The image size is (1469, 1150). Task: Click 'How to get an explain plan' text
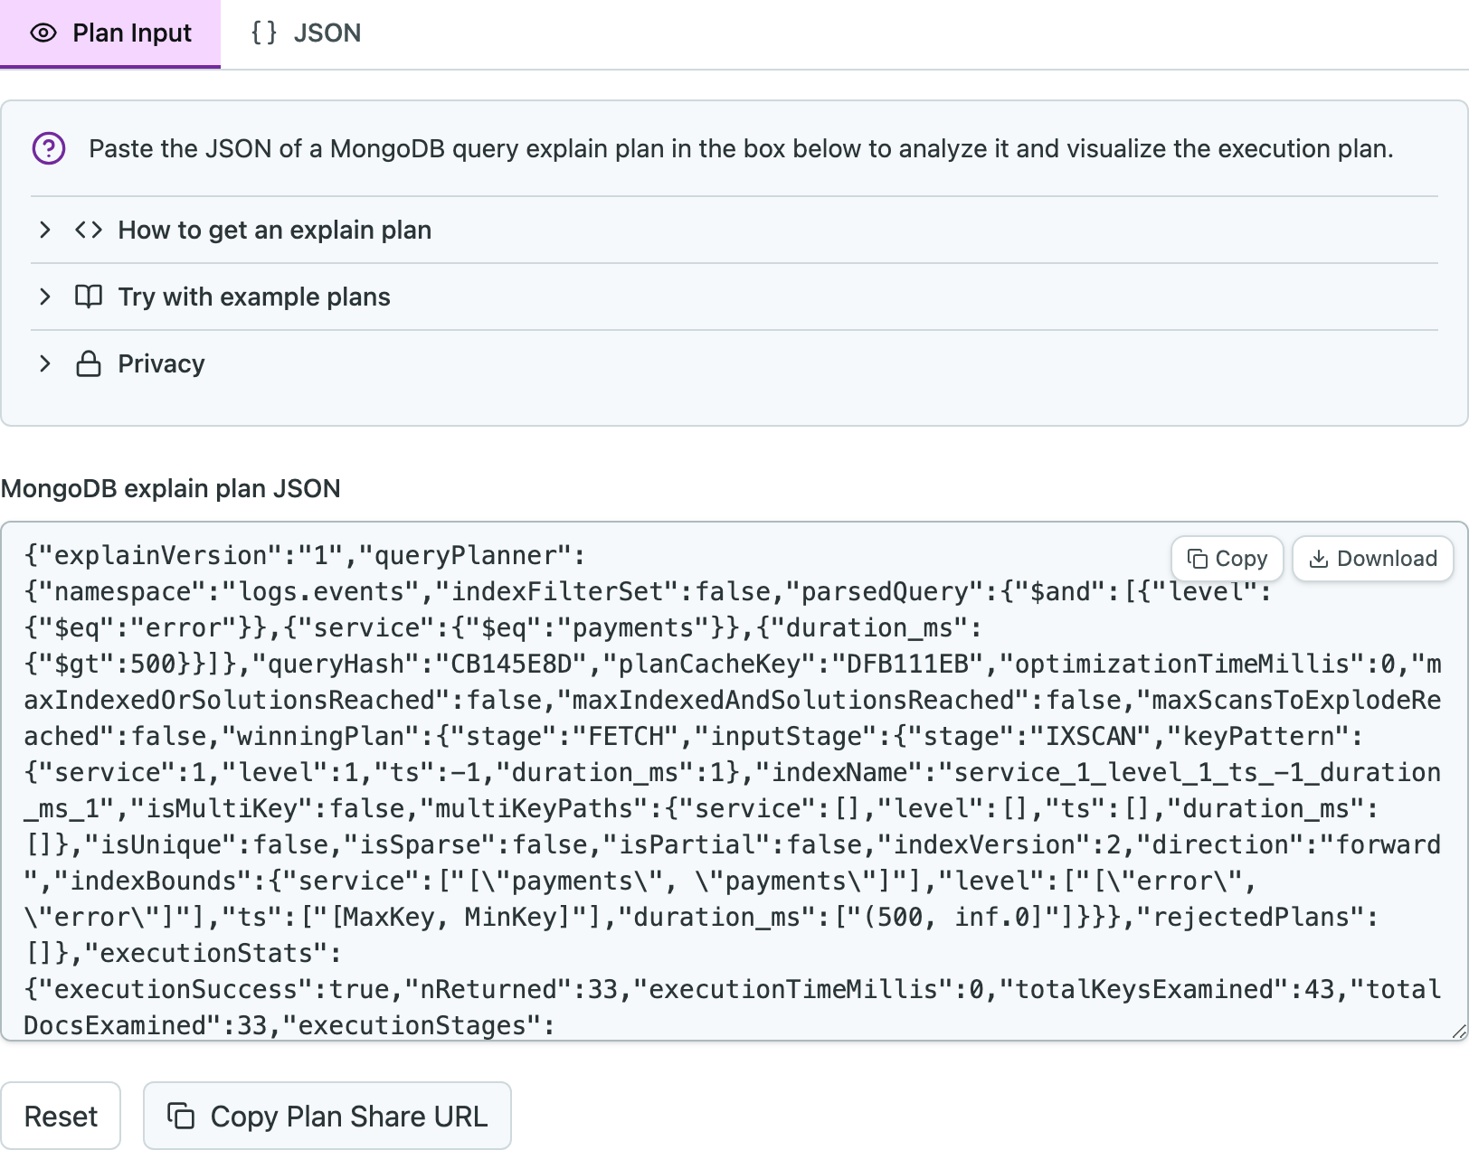[275, 230]
